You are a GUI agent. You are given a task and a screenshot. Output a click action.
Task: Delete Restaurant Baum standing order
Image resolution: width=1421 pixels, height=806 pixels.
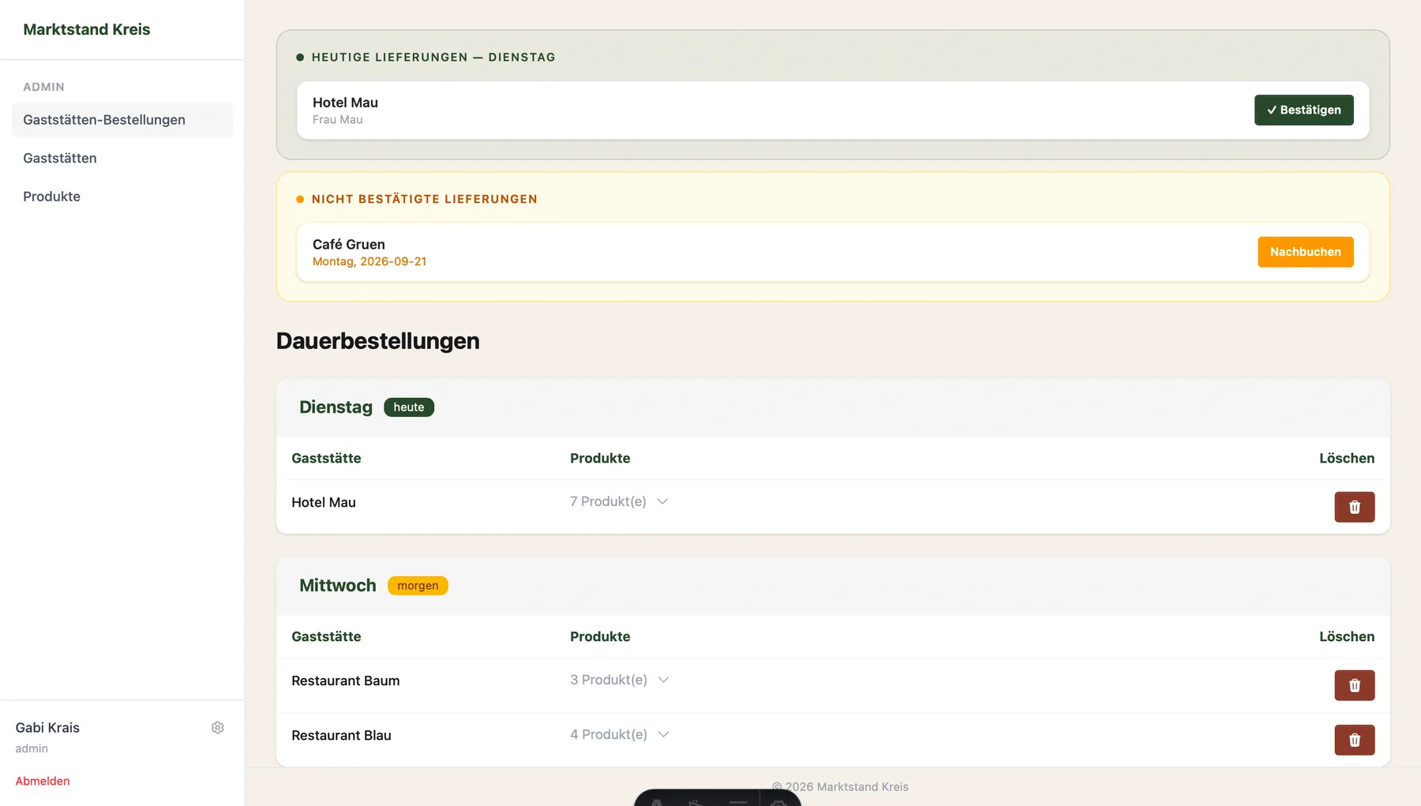click(x=1354, y=685)
